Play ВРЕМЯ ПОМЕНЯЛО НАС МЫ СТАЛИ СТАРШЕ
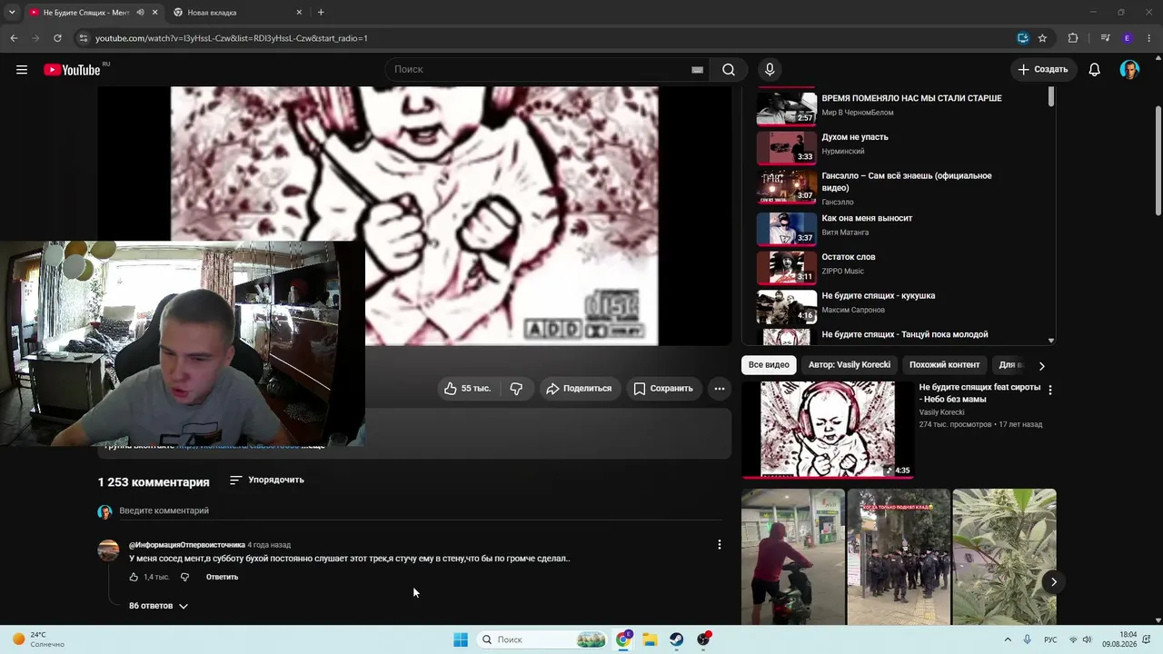 click(911, 98)
